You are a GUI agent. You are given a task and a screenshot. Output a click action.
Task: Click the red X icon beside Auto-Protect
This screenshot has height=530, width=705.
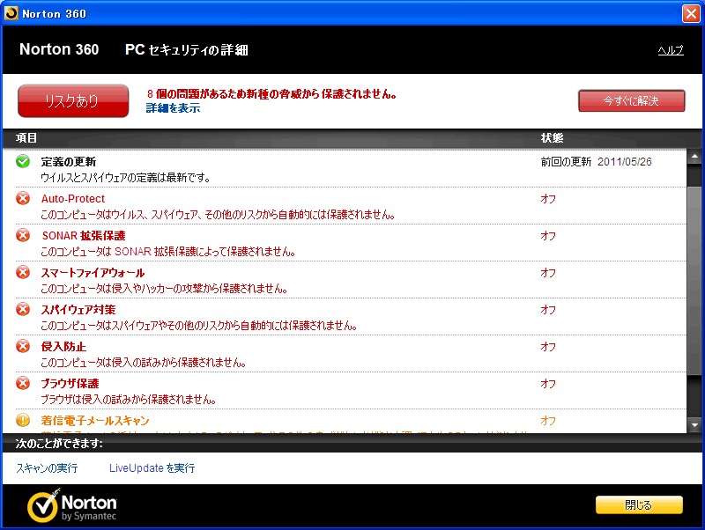23,198
